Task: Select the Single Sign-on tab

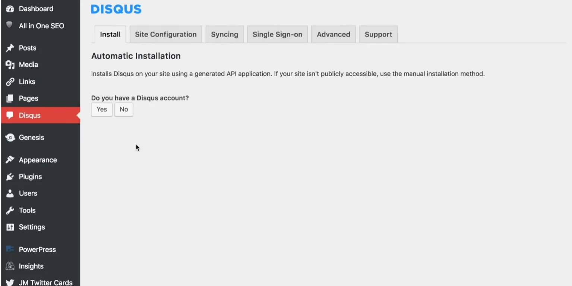Action: click(x=277, y=34)
